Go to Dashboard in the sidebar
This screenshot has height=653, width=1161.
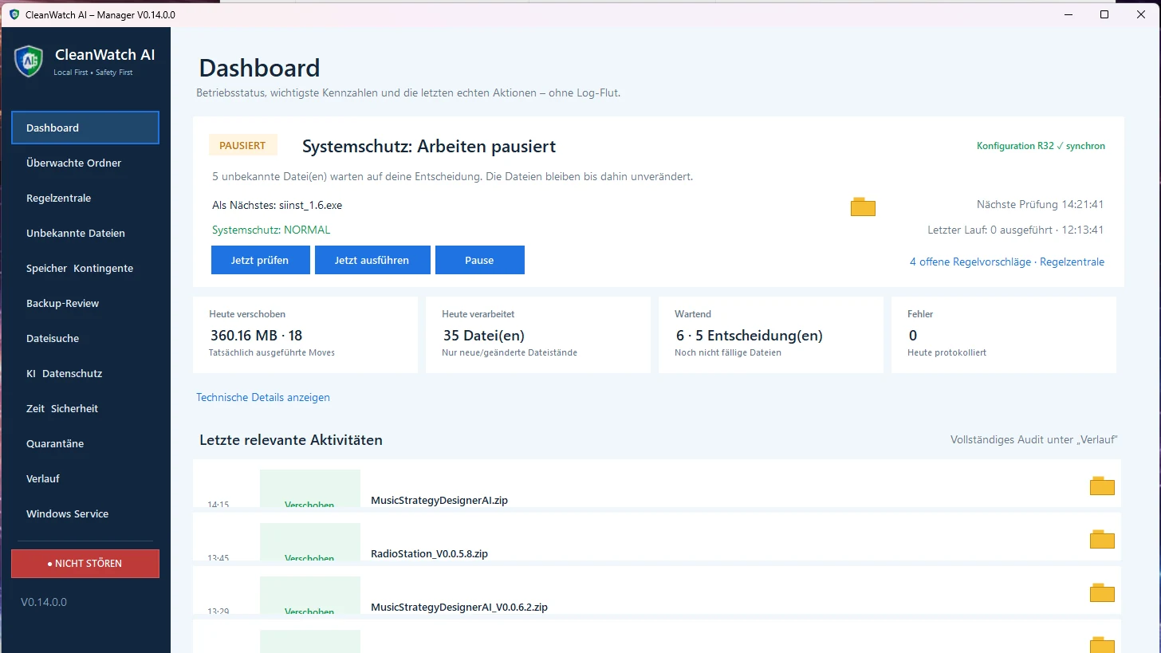point(85,128)
